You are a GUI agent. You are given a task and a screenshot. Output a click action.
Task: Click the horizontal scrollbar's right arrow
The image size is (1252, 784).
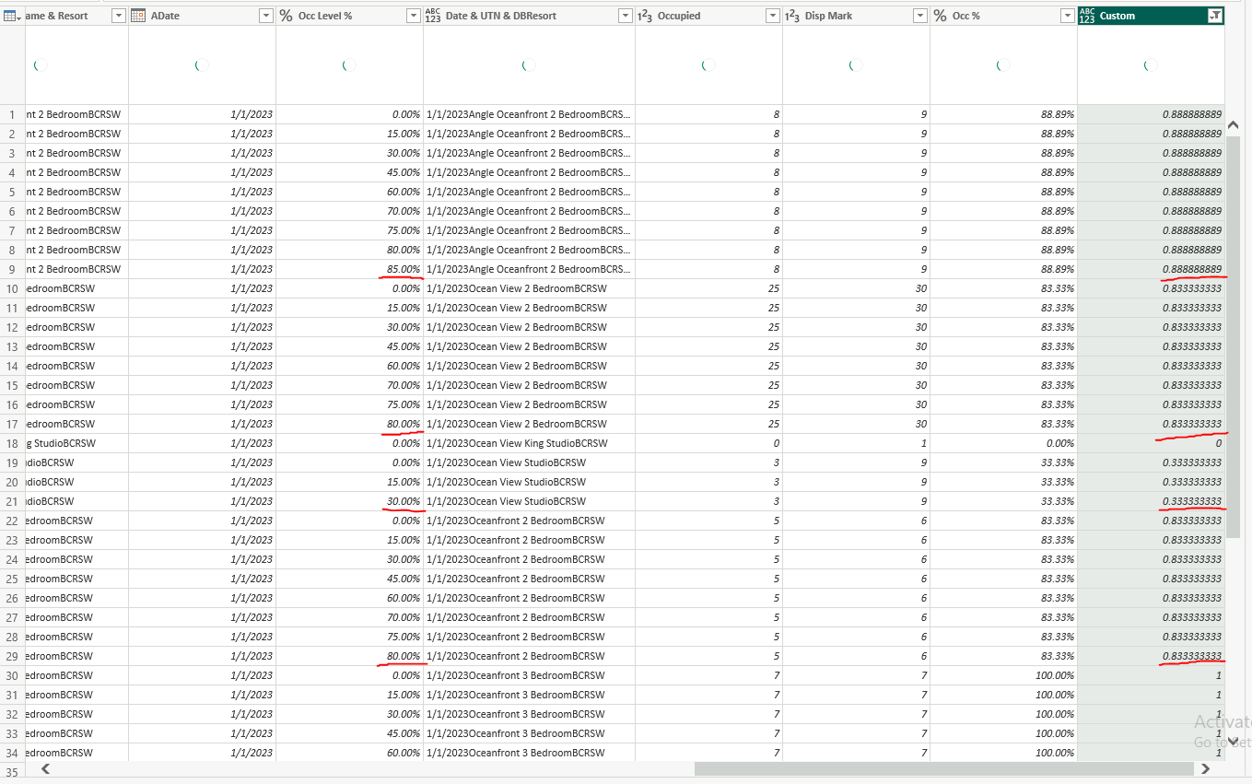pos(1205,768)
